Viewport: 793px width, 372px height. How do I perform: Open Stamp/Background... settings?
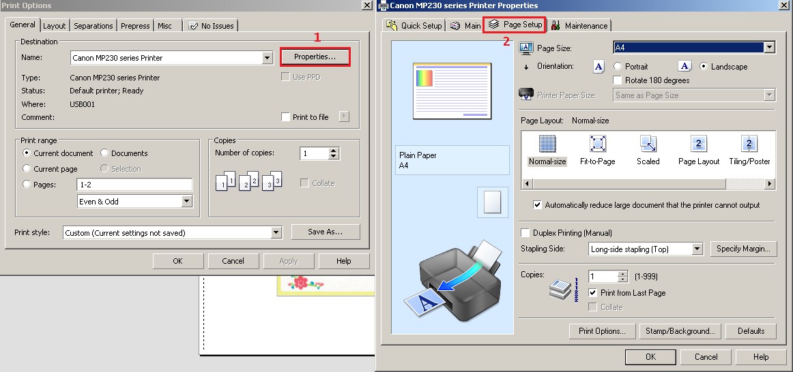click(x=680, y=331)
